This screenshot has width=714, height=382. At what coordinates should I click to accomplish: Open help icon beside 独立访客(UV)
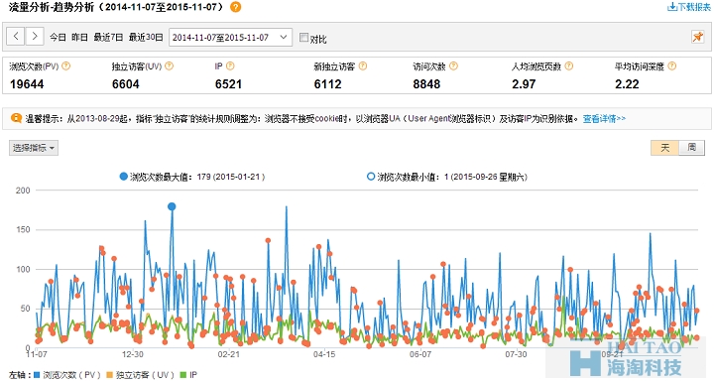pyautogui.click(x=169, y=66)
